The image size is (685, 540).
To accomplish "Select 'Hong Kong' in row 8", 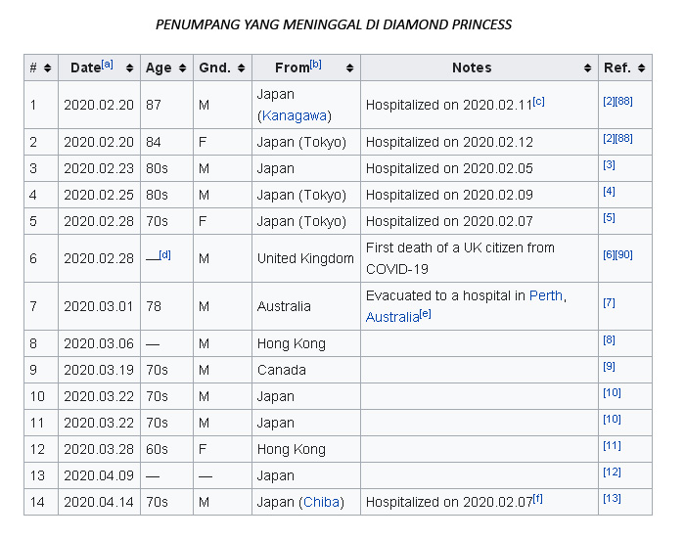I will click(x=292, y=343).
